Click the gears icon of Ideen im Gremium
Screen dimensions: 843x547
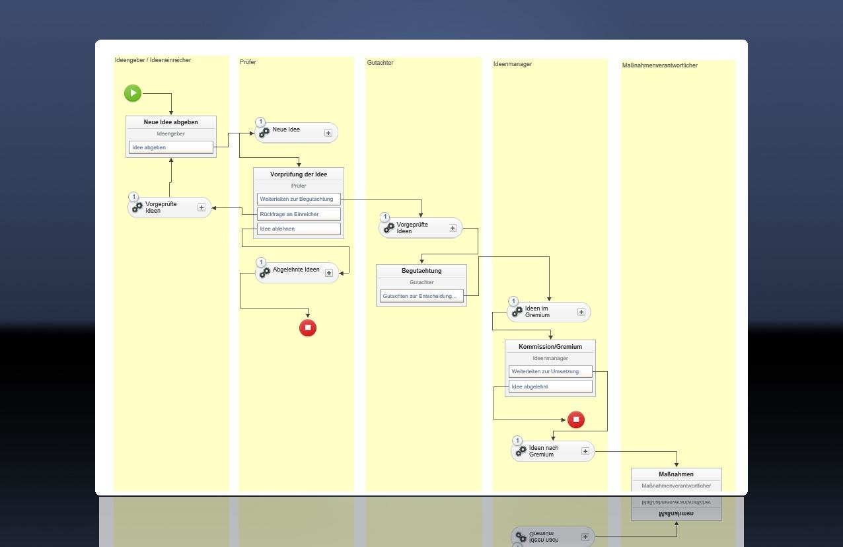click(517, 312)
